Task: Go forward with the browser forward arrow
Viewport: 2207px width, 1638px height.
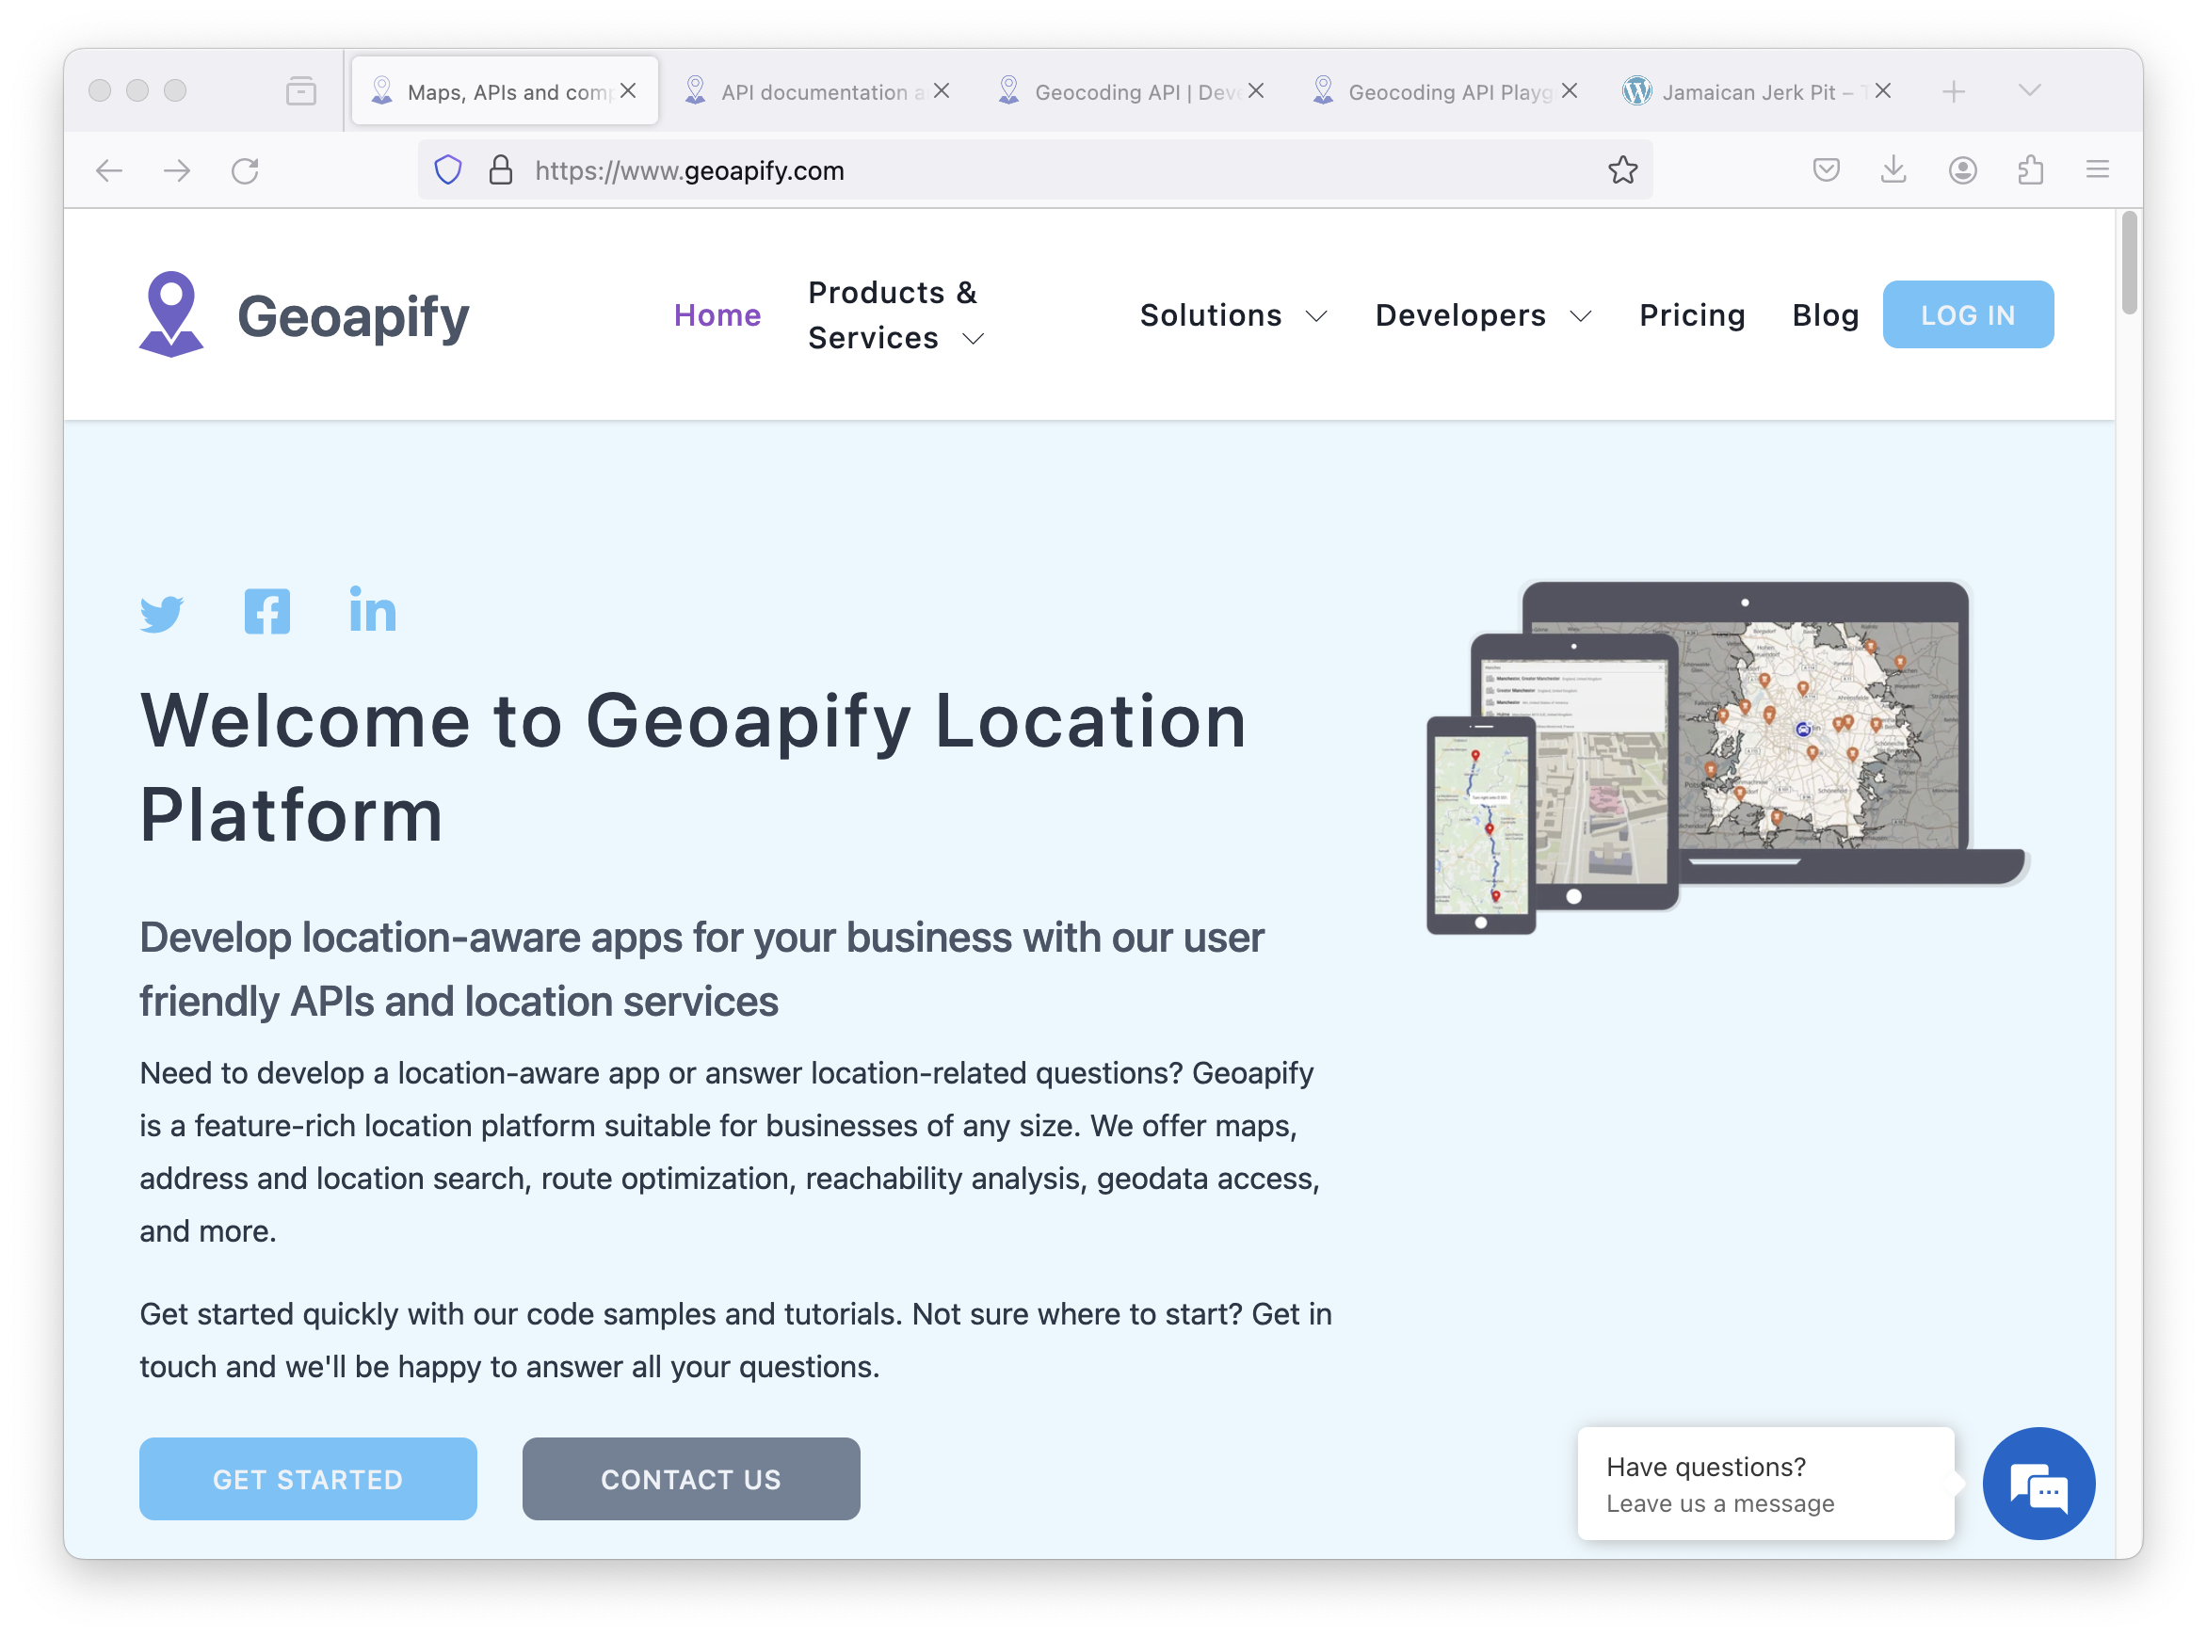Action: click(x=176, y=170)
